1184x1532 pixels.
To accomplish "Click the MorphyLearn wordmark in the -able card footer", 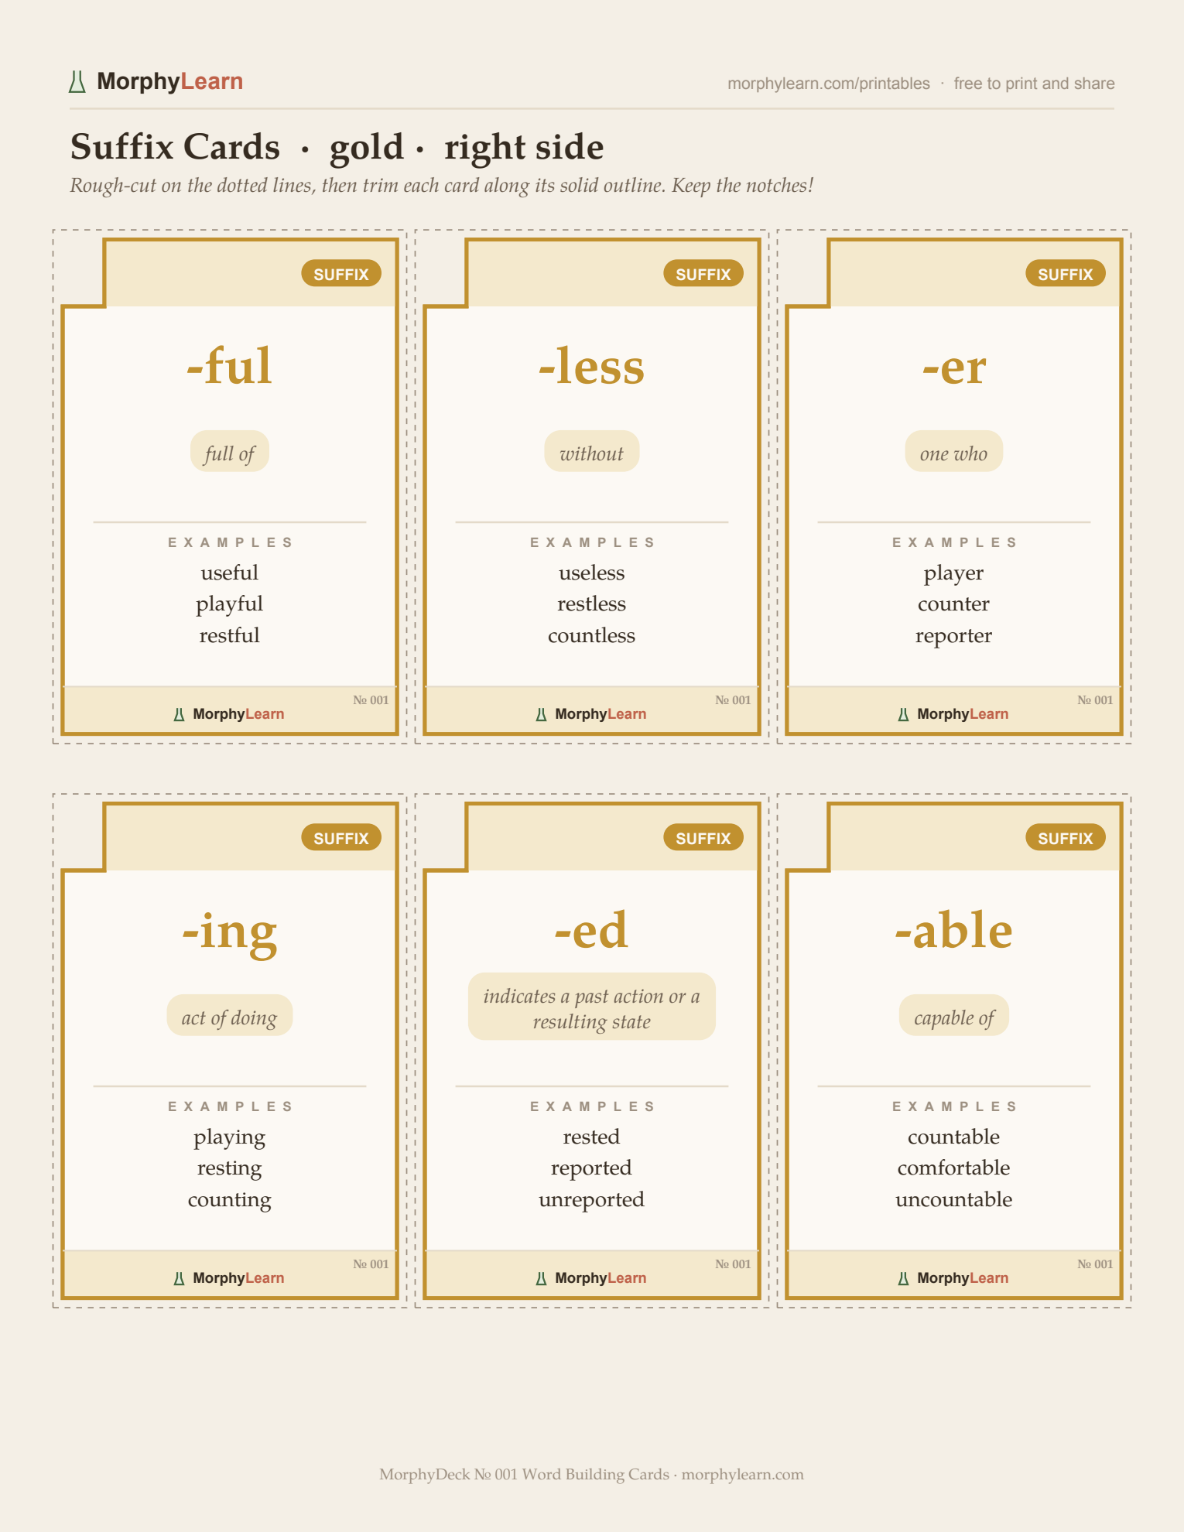I will coord(963,1278).
